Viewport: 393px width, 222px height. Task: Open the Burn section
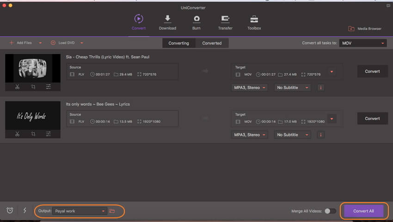tap(196, 22)
